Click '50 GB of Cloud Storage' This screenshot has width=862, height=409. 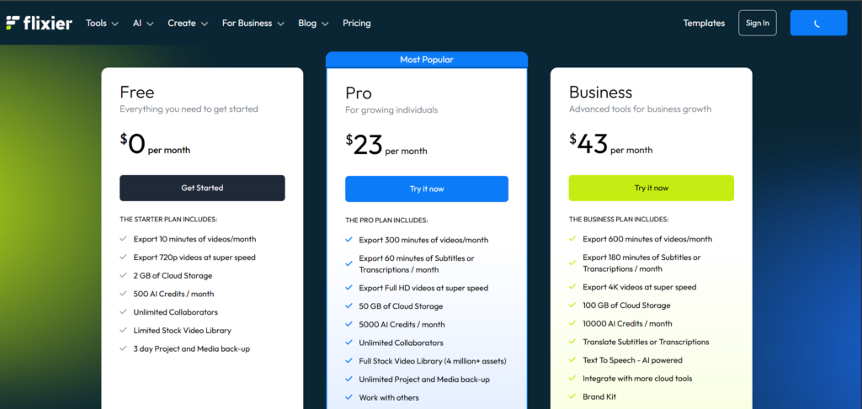pyautogui.click(x=401, y=306)
